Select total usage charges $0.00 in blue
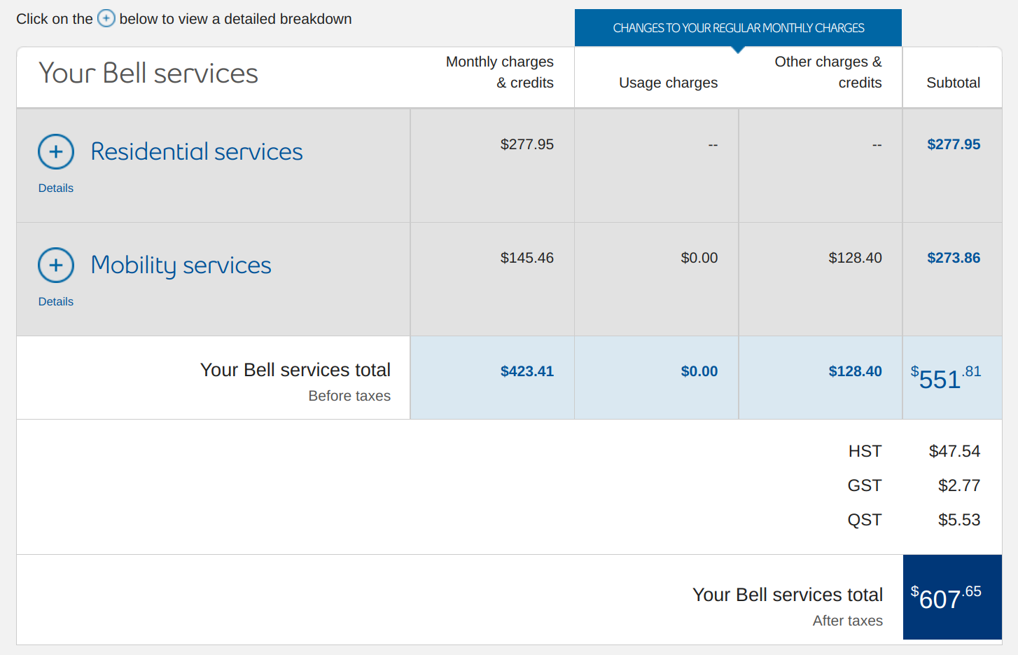The height and width of the screenshot is (655, 1018). [x=699, y=371]
